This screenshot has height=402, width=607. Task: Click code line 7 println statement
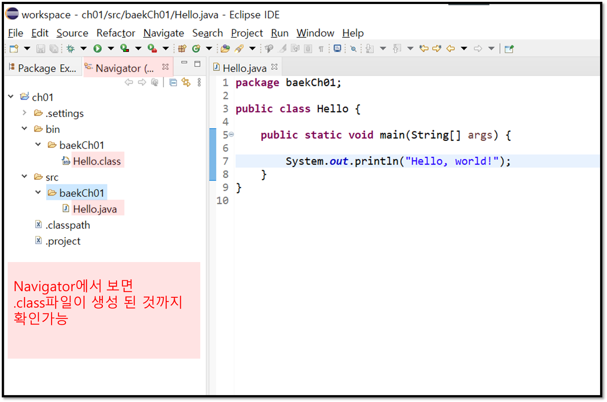point(398,161)
